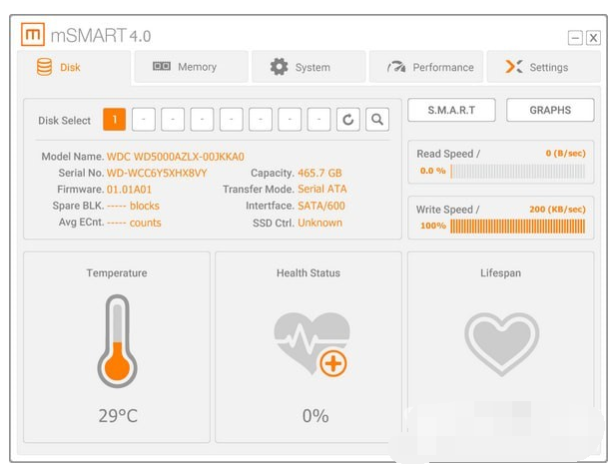Select disk 1 in Disk Select
Screen dimensions: 608x468
pyautogui.click(x=115, y=120)
